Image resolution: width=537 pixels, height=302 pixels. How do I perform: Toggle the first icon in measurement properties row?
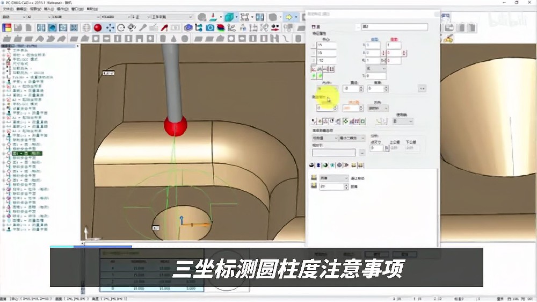point(314,121)
